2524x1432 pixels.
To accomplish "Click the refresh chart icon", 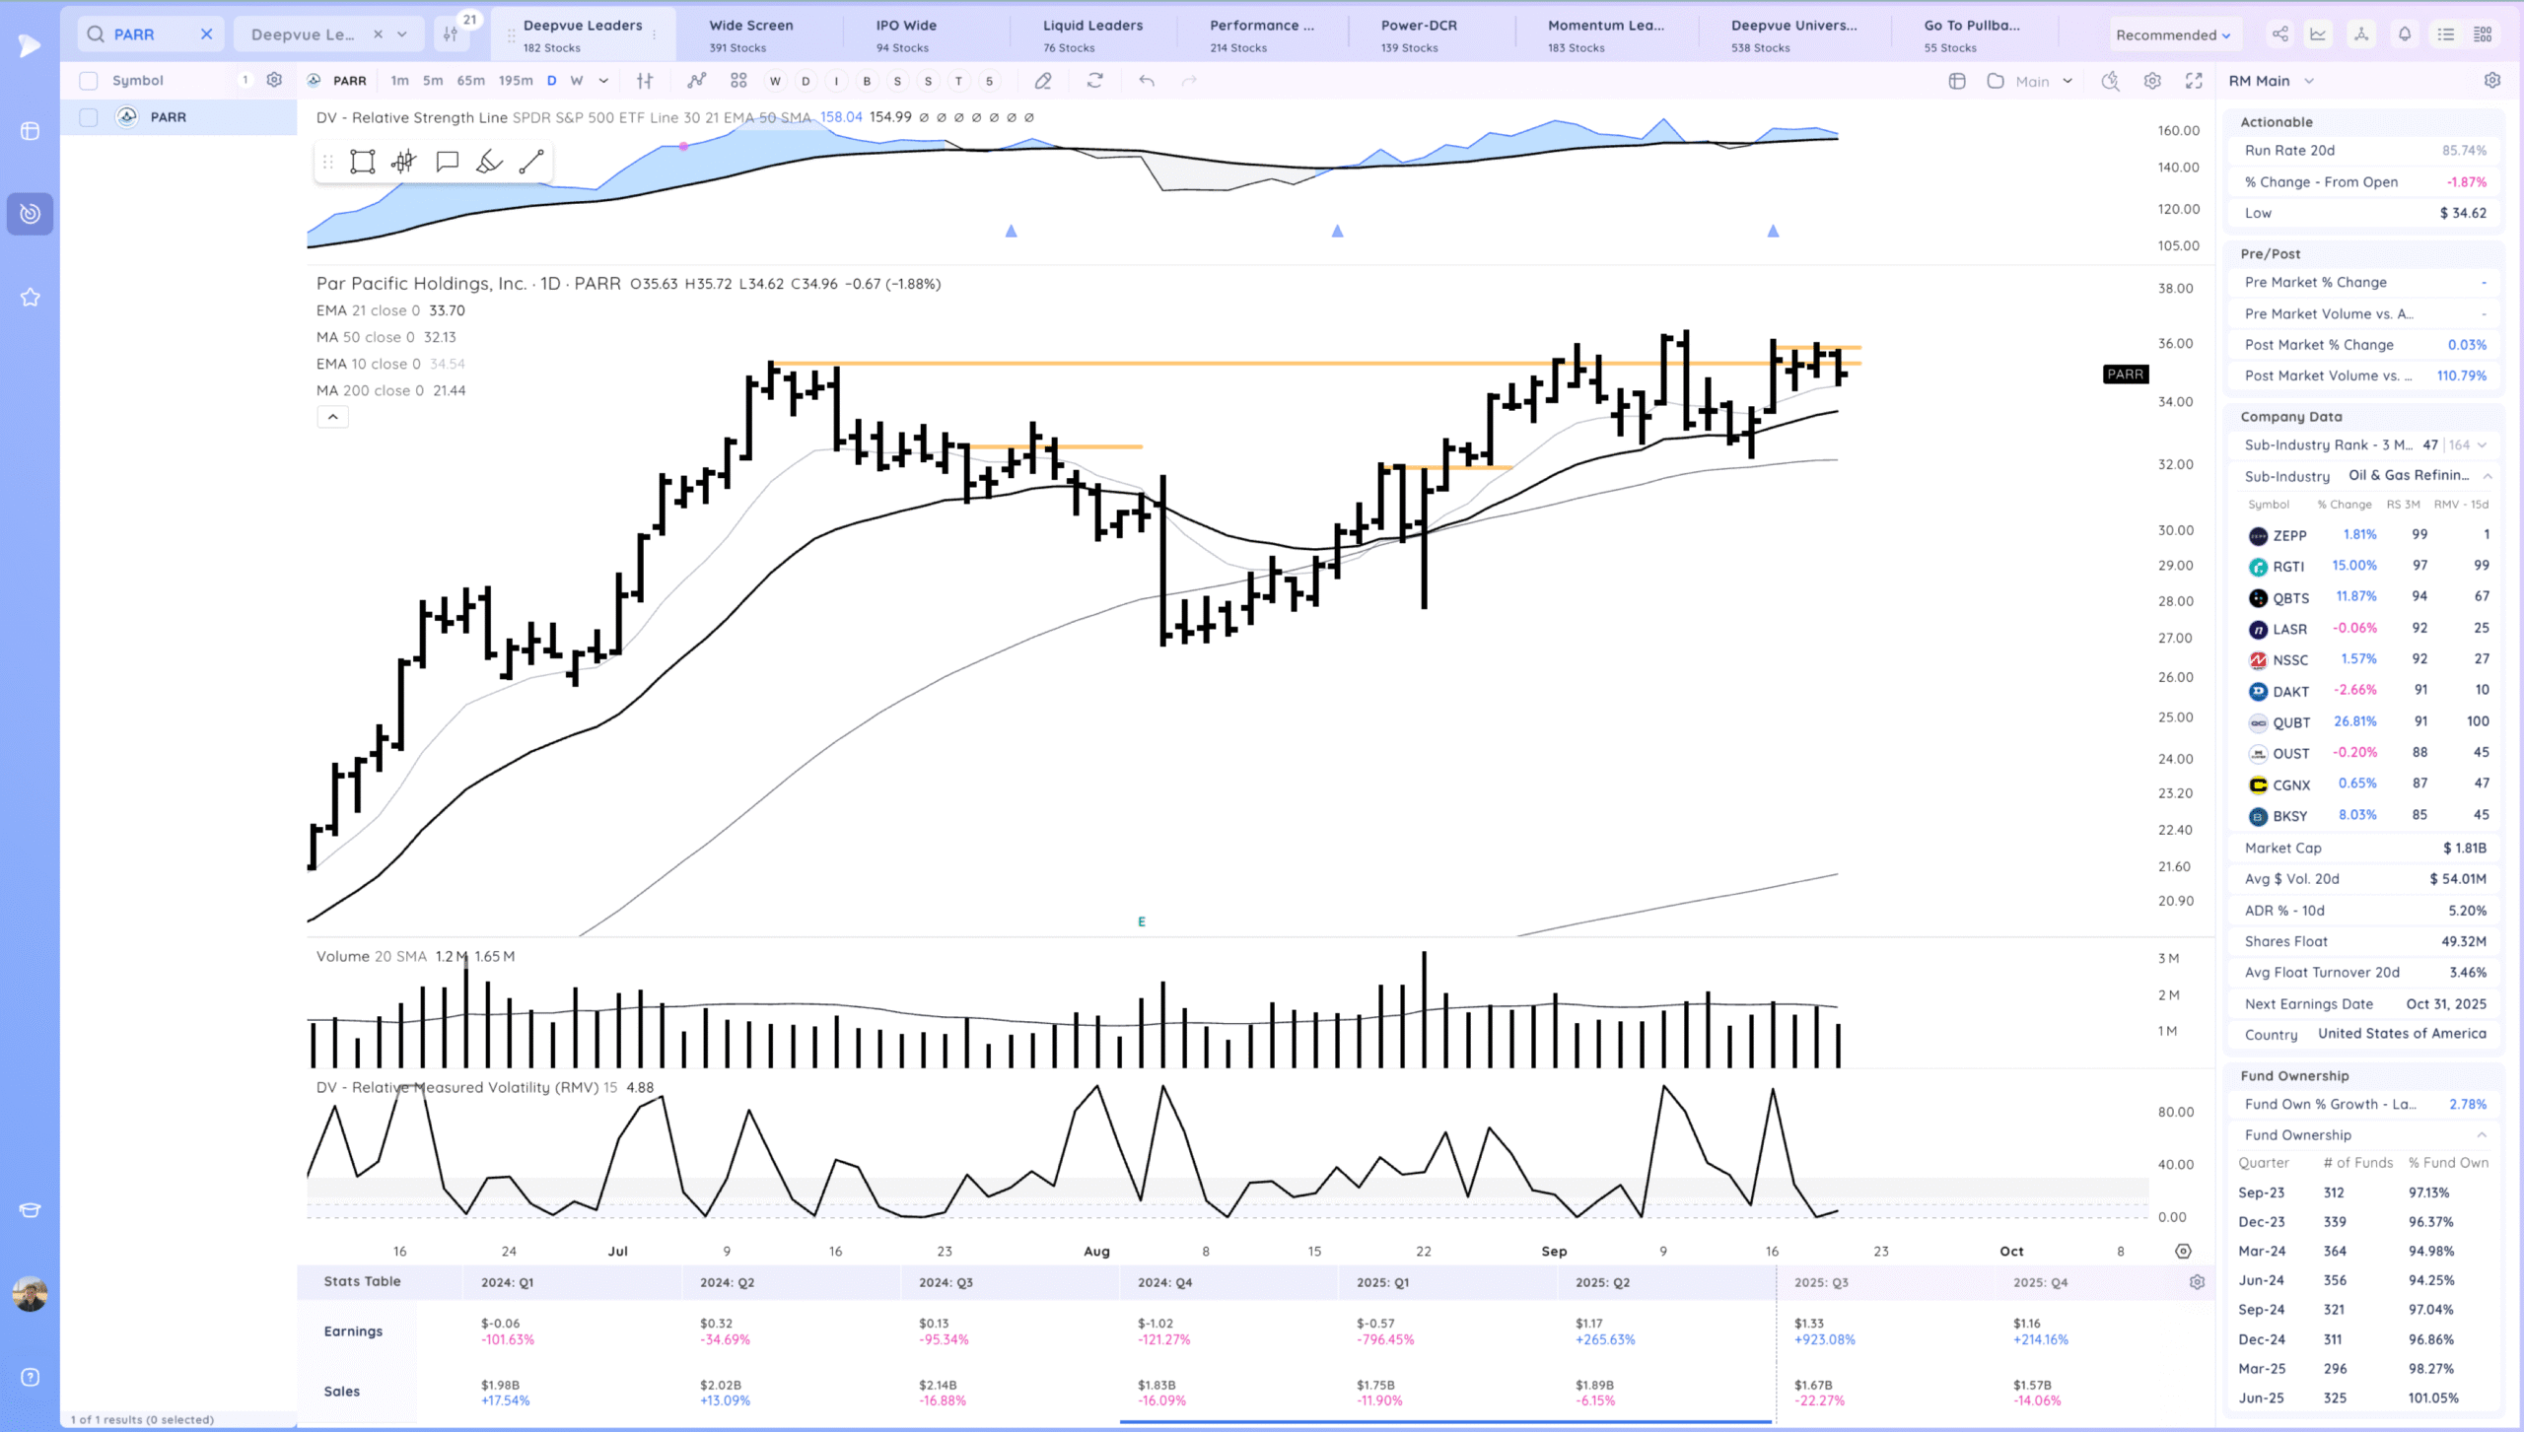I will [x=1094, y=81].
